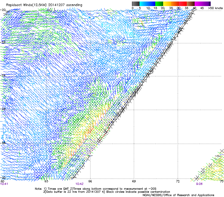
Task: Click the gray 0-5 knots color segment
Action: pos(136,4)
